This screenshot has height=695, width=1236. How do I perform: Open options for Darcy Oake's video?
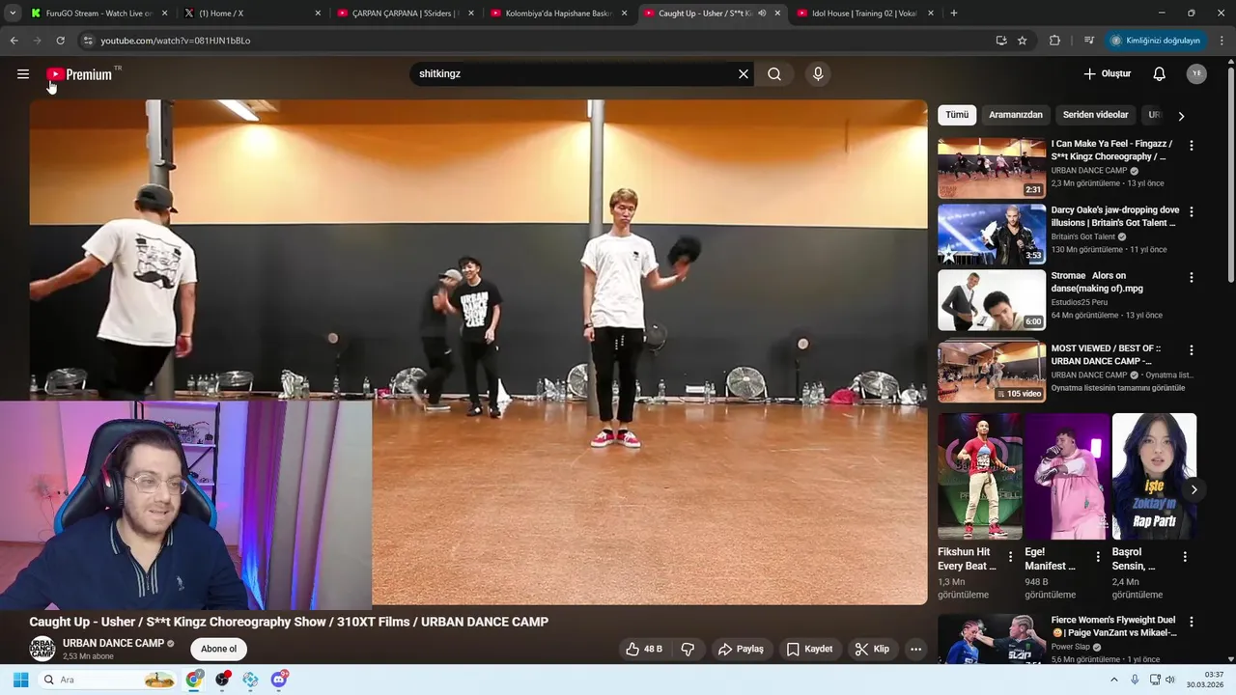click(1191, 211)
